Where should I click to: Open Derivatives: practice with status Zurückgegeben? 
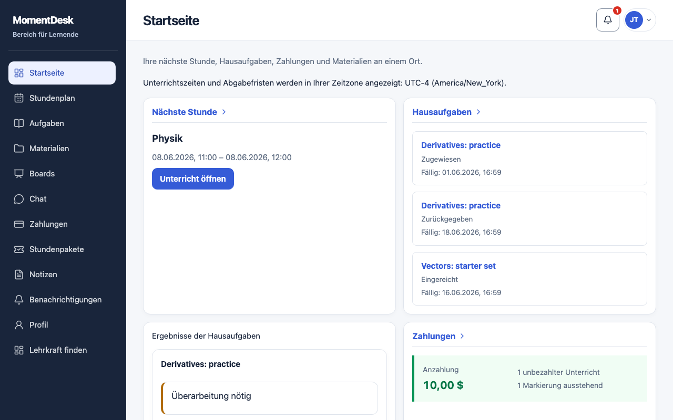pos(461,206)
